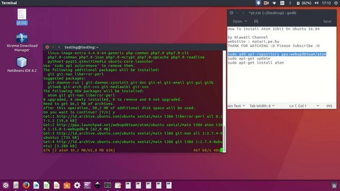Open the purple screenshot app dock icon
Viewport: 340px width, 191px height.
87,185
